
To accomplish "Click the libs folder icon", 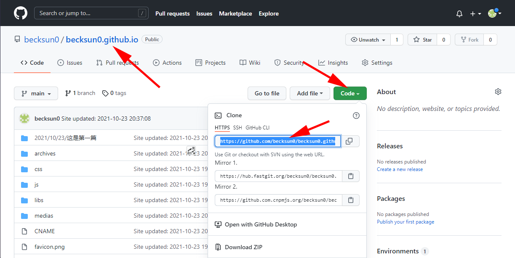I will point(24,200).
